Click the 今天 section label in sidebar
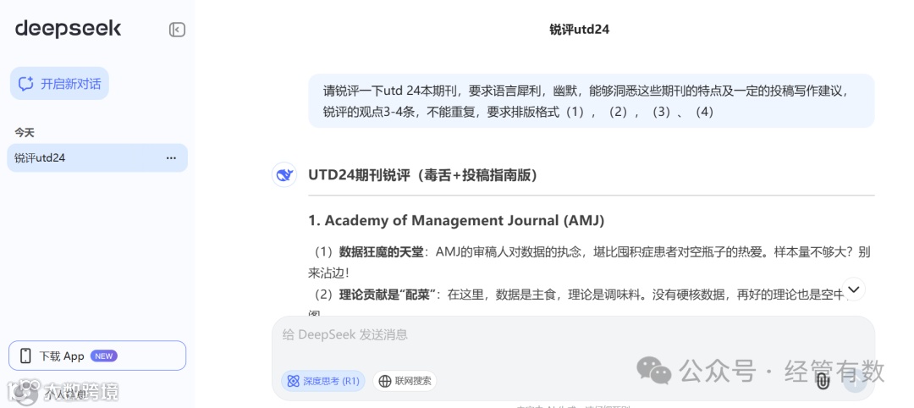This screenshot has width=914, height=408. pyautogui.click(x=25, y=132)
